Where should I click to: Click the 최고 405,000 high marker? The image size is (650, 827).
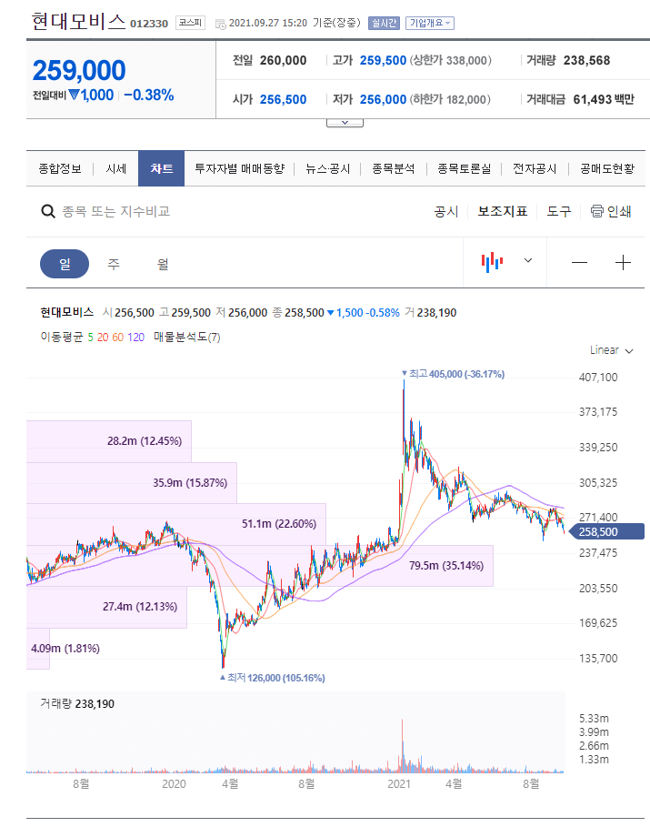pos(454,374)
